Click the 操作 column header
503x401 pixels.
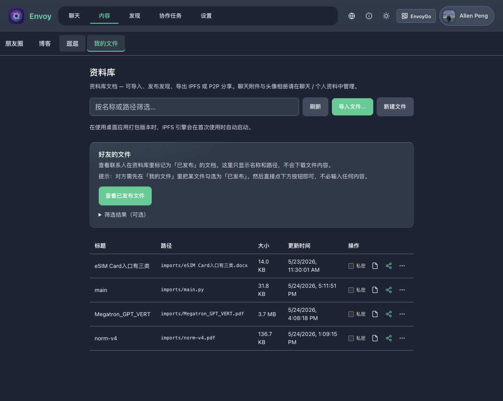[x=353, y=246]
